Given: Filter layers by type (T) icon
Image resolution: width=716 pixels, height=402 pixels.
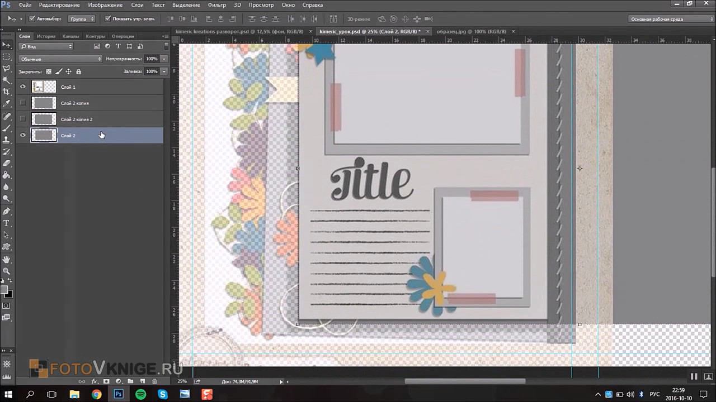Looking at the screenshot, I should [118, 46].
